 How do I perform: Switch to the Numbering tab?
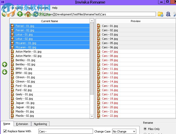(x=40, y=124)
